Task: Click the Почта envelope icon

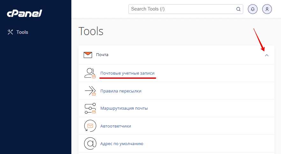Action: (88, 55)
